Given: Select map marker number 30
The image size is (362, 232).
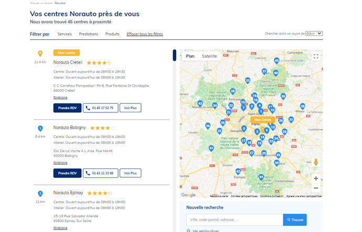Looking at the screenshot, I should [283, 97].
